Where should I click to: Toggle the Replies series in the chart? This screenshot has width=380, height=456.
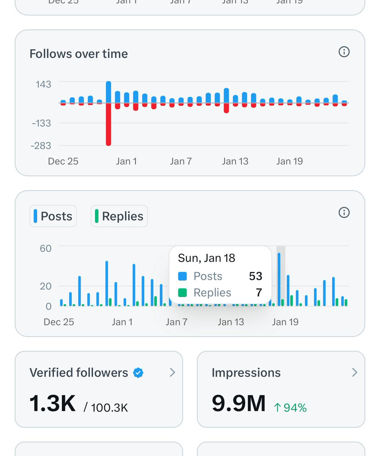pyautogui.click(x=119, y=216)
